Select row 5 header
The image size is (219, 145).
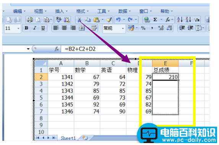41,97
